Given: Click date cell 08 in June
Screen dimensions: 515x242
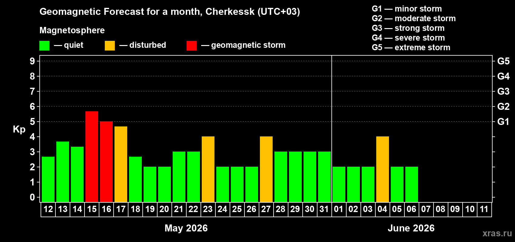Looking at the screenshot, I should pos(441,209).
